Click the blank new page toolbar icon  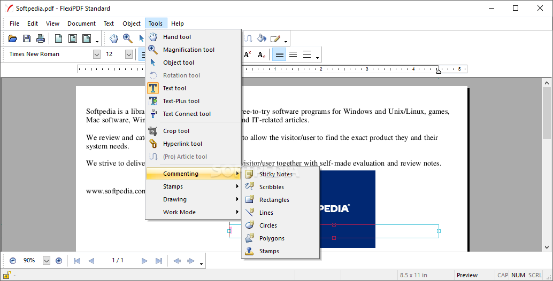pos(58,38)
